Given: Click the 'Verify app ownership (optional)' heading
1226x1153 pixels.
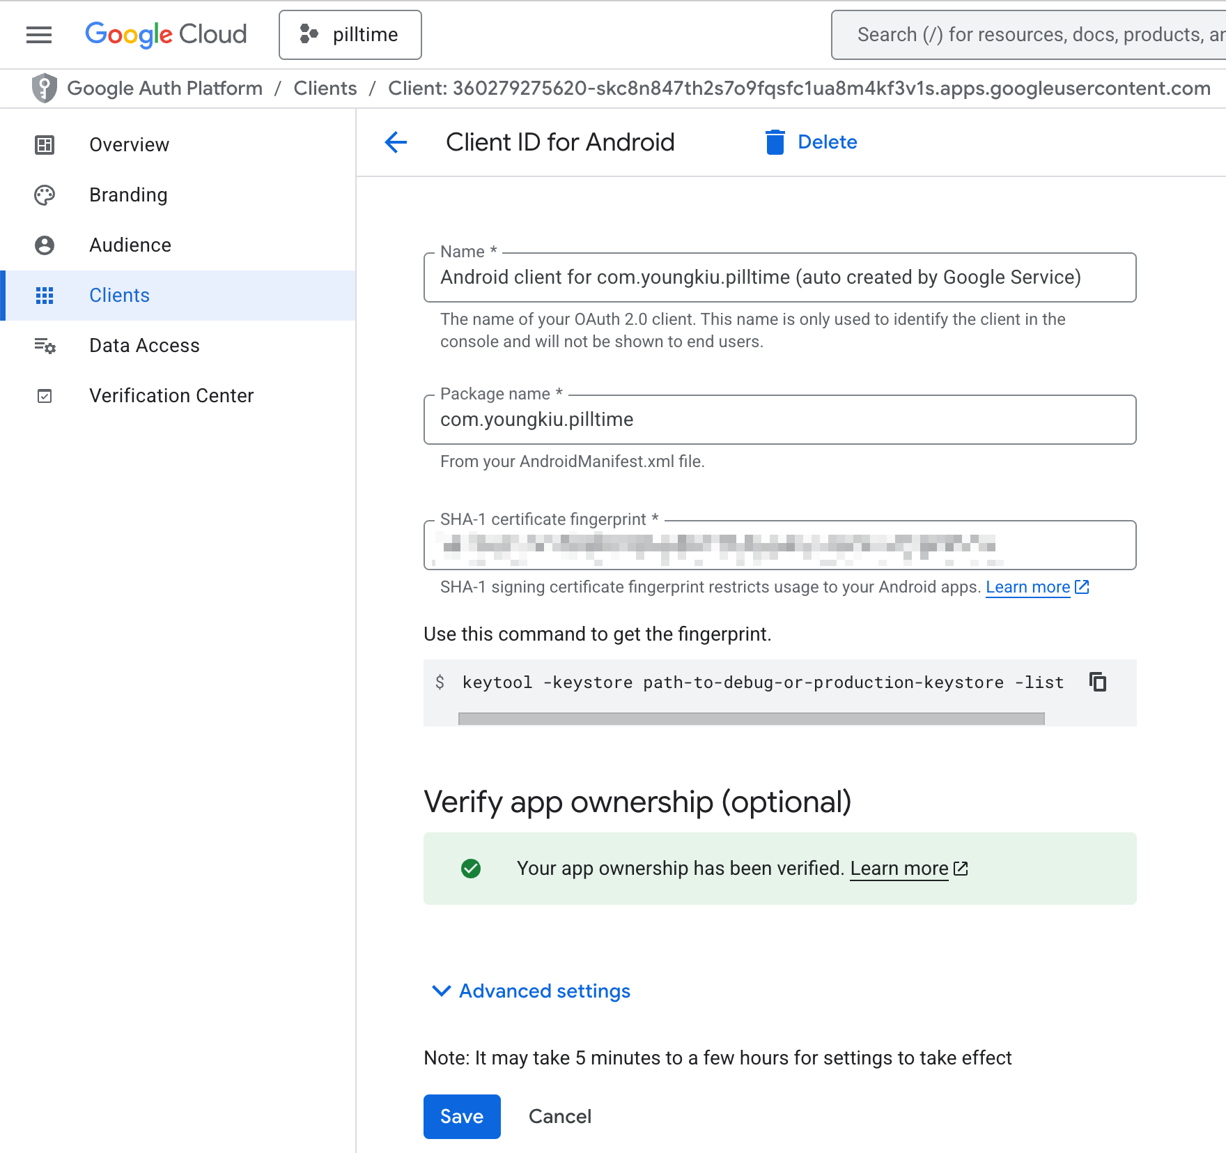Looking at the screenshot, I should coord(637,802).
